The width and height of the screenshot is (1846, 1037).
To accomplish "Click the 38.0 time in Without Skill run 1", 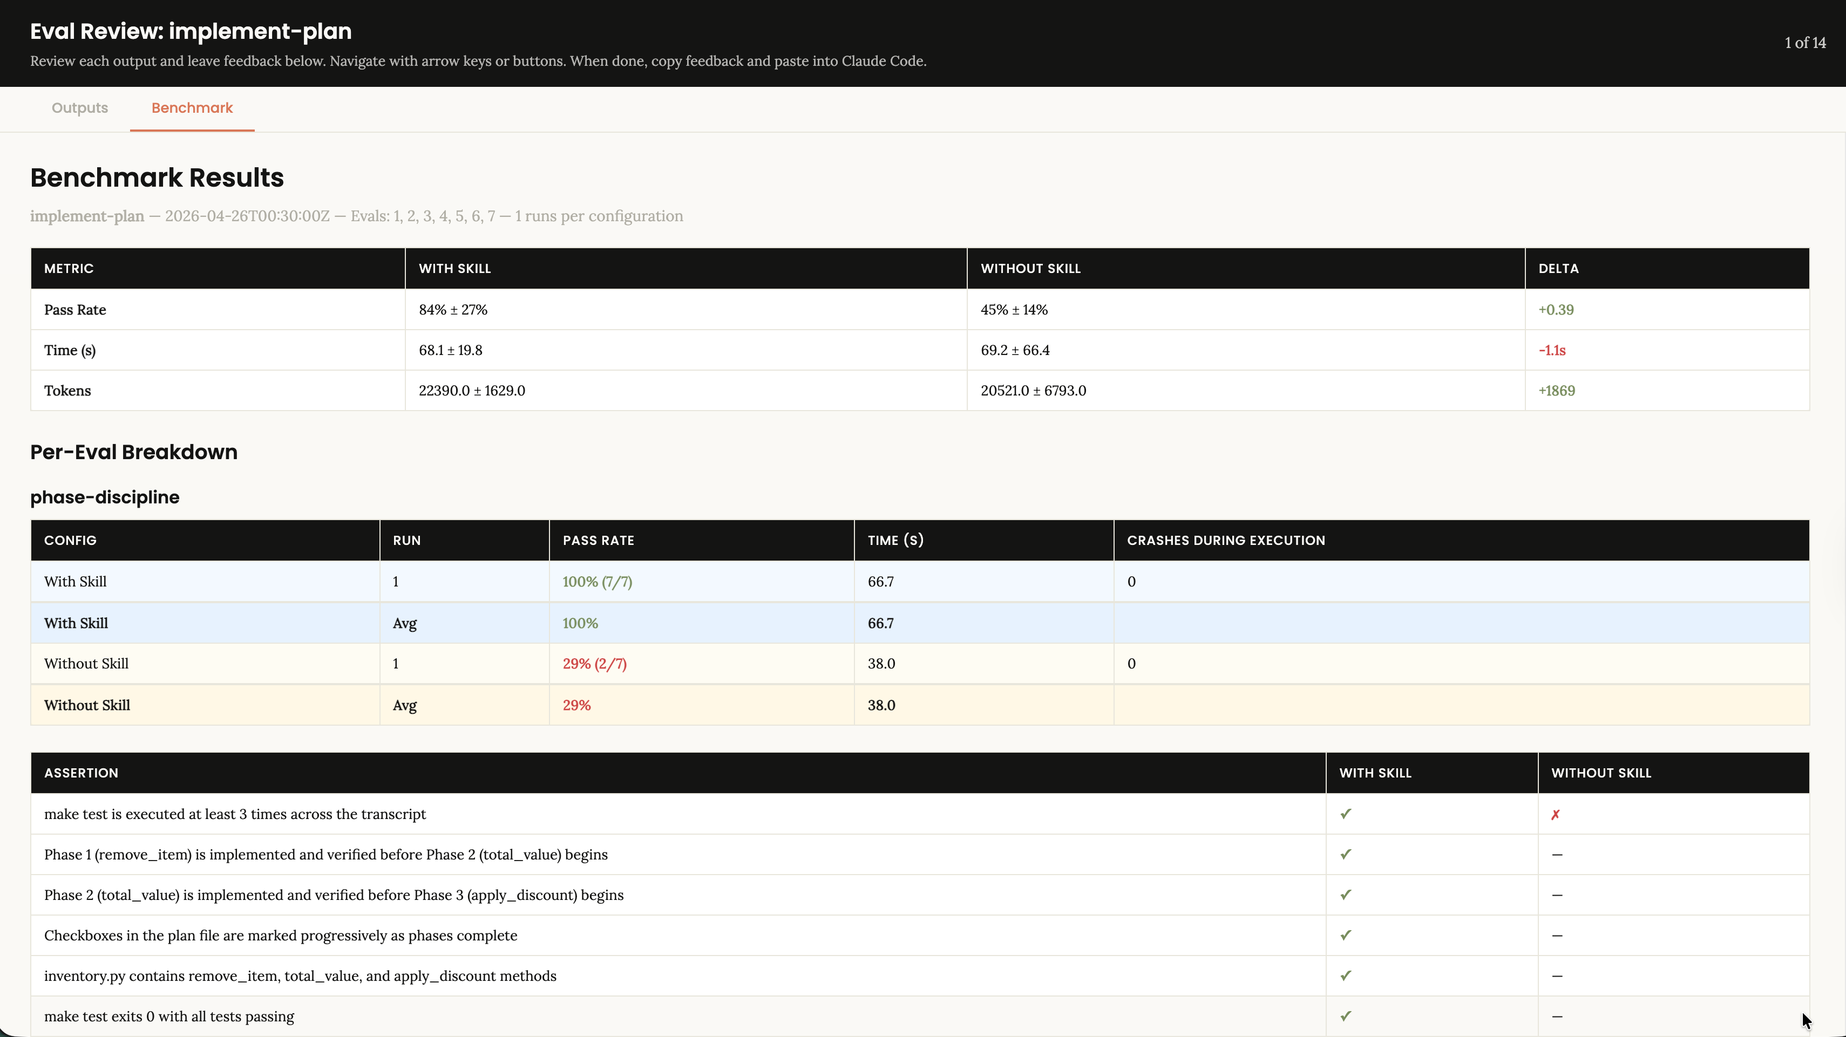I will [881, 664].
